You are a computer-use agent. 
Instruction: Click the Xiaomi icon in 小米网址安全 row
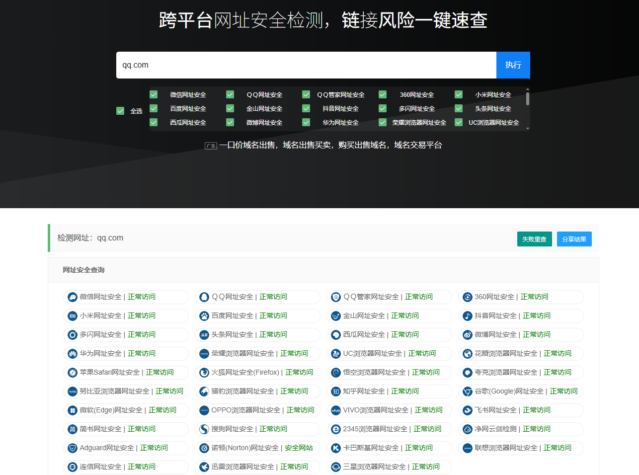[73, 316]
